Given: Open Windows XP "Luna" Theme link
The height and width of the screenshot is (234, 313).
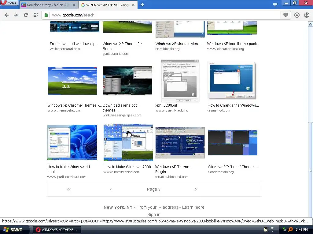Looking at the screenshot, I should click(x=233, y=167).
